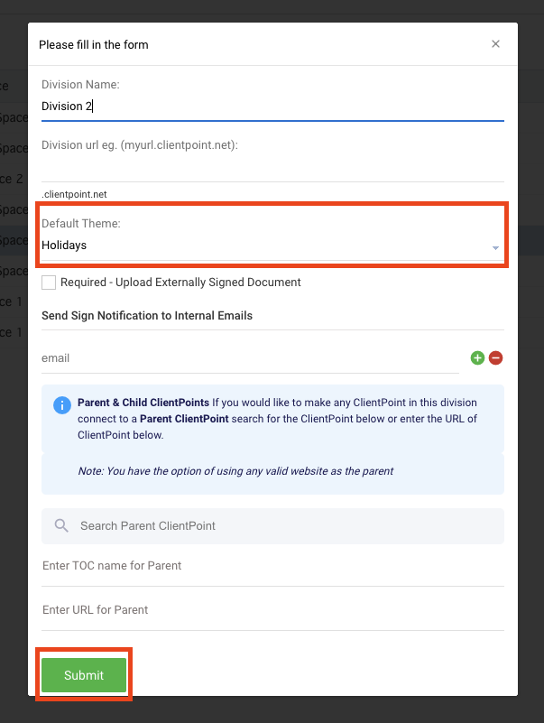Click the Parent & Child ClientPoints info text
The image size is (544, 723).
tap(277, 419)
